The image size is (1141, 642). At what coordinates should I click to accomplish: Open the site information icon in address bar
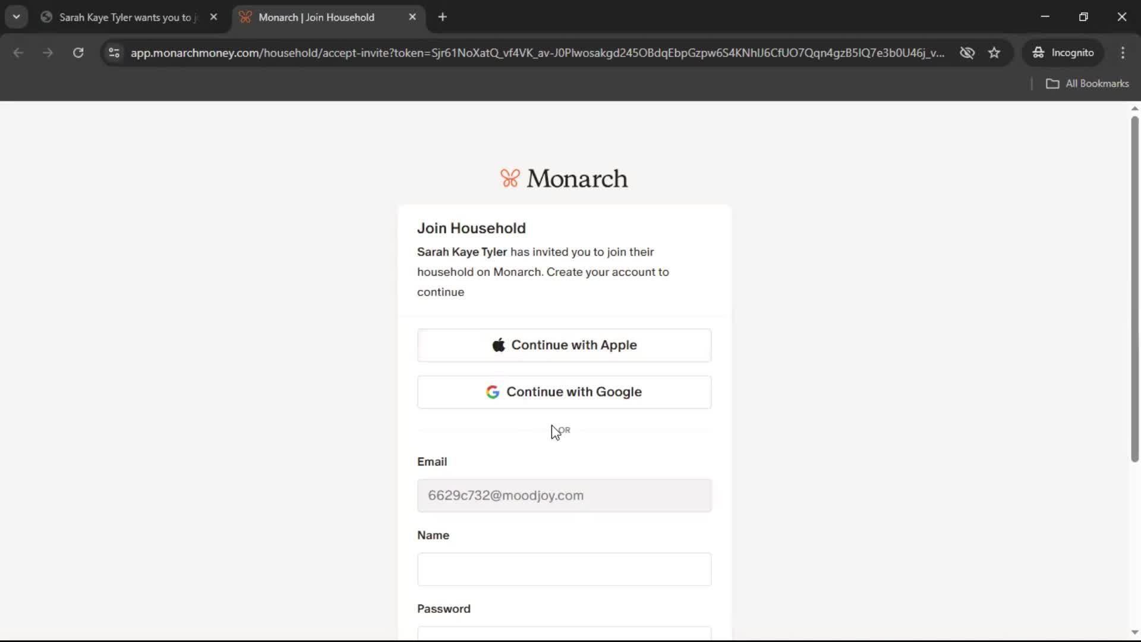pos(114,53)
